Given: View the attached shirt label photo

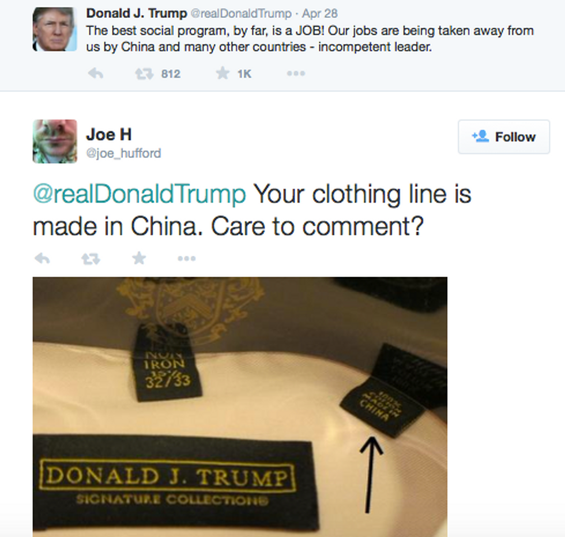Looking at the screenshot, I should pyautogui.click(x=240, y=407).
